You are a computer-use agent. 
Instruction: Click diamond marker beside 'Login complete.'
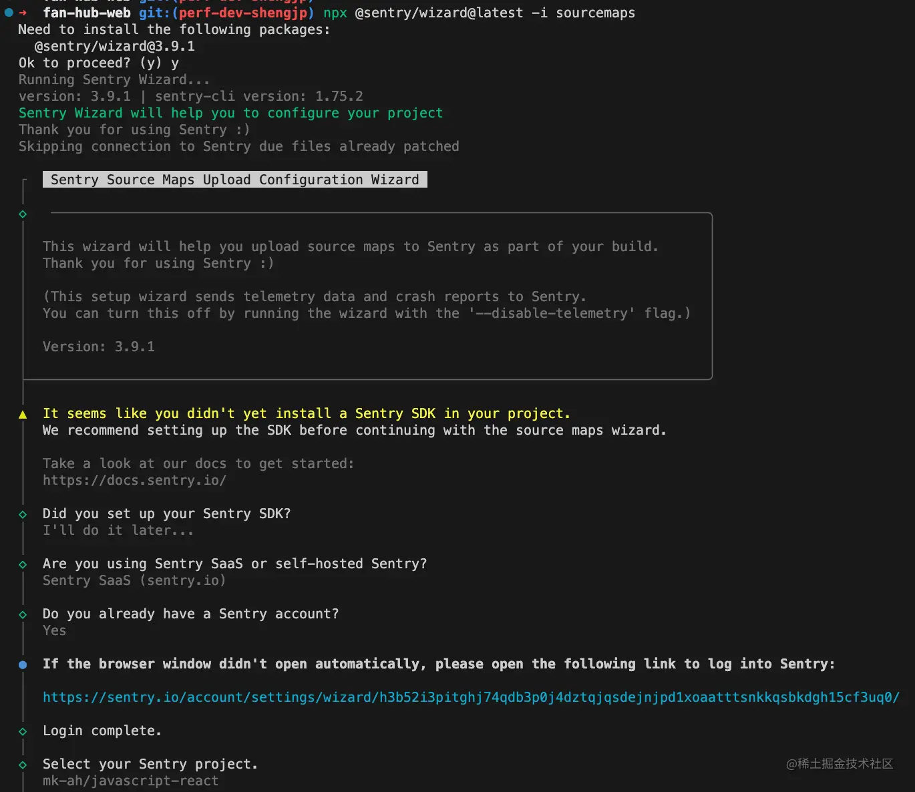tap(23, 731)
